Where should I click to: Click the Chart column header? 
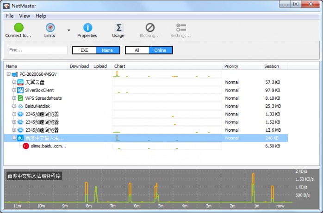point(167,66)
